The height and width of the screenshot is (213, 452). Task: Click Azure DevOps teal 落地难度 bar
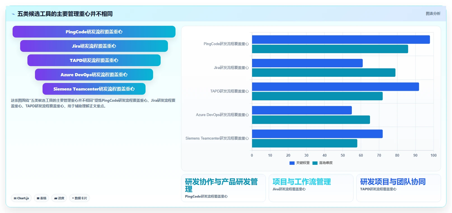click(x=311, y=120)
